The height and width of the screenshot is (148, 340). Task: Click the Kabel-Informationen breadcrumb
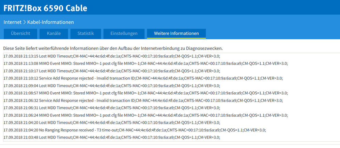[x=50, y=22]
